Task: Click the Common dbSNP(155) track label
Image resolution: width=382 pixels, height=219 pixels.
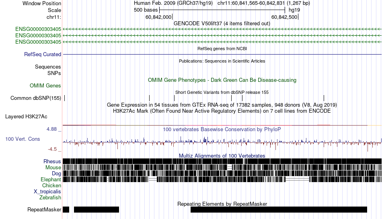Action: (36, 98)
